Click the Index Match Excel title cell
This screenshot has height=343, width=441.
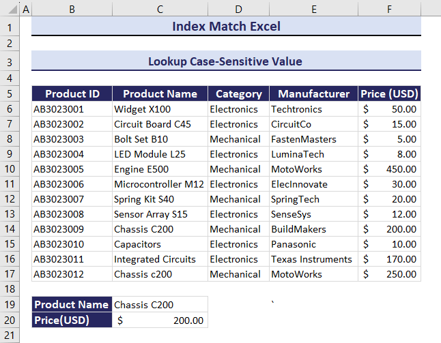coord(226,27)
